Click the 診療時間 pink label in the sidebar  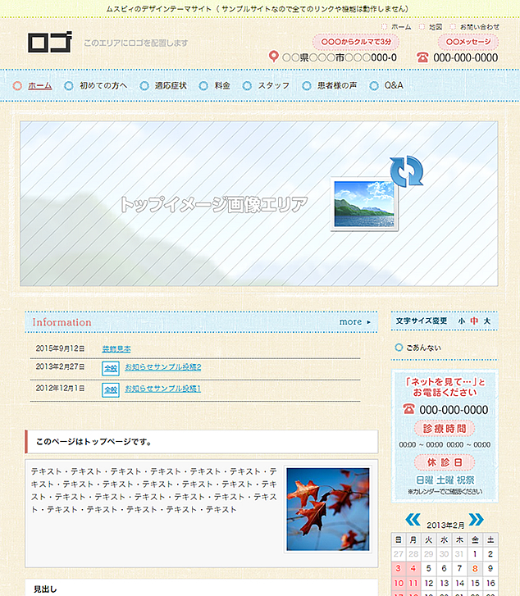[x=445, y=429]
